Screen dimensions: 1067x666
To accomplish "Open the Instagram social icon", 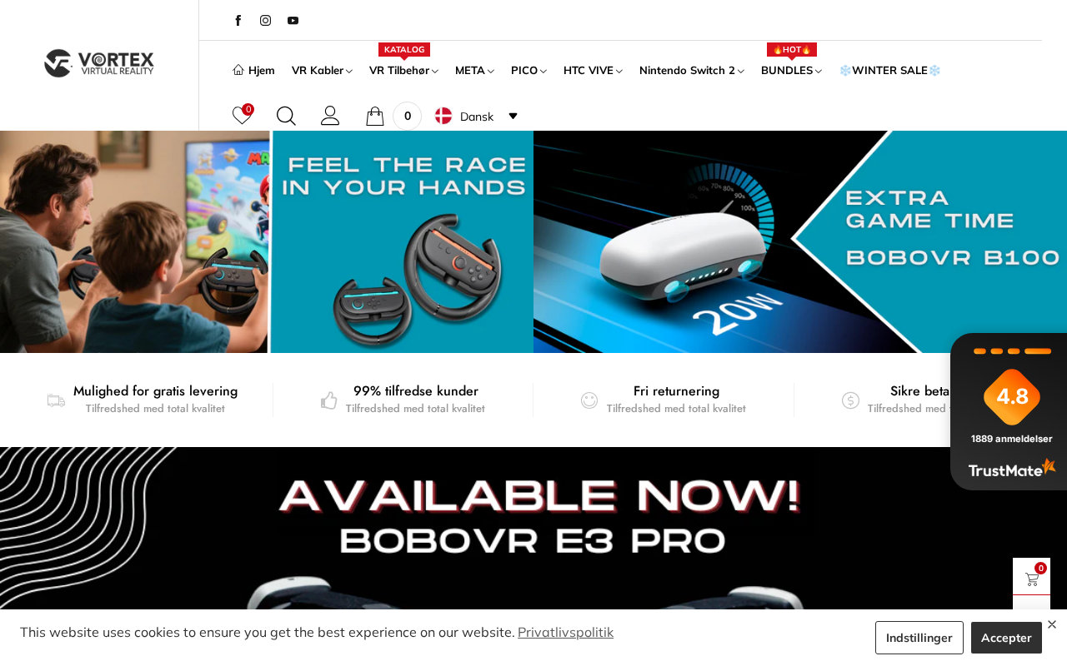I will click(x=265, y=21).
